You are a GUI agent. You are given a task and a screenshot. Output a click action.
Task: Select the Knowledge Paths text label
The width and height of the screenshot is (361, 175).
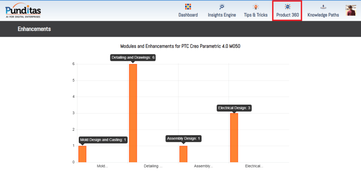(x=323, y=15)
